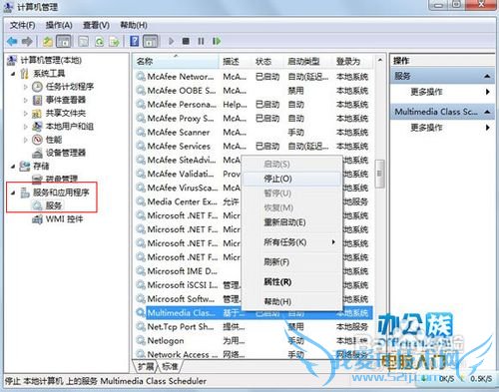The height and width of the screenshot is (392, 499).
Task: Click the Stop service square icon
Action: 186,41
